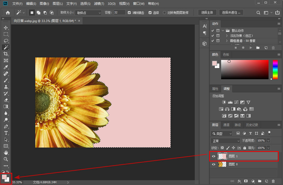Open the 滤镜(T) menu

[x=99, y=4]
